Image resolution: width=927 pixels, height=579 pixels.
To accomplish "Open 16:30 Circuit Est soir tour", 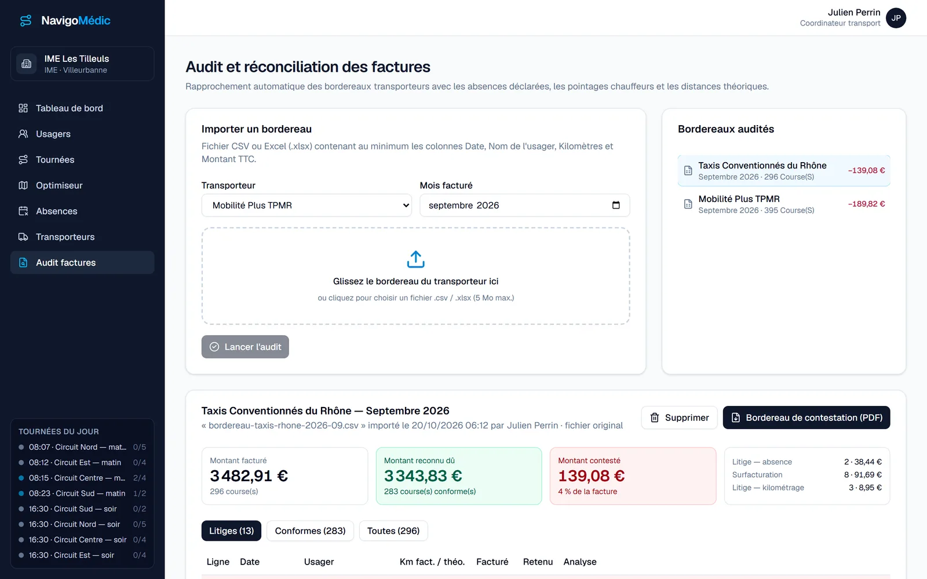I will pos(82,555).
